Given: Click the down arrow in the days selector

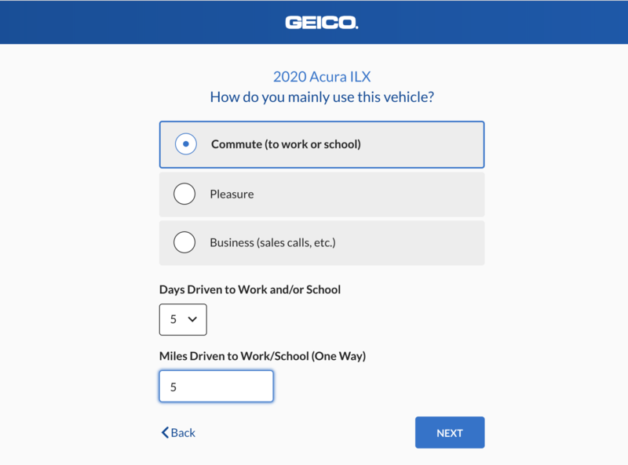Looking at the screenshot, I should [x=192, y=320].
